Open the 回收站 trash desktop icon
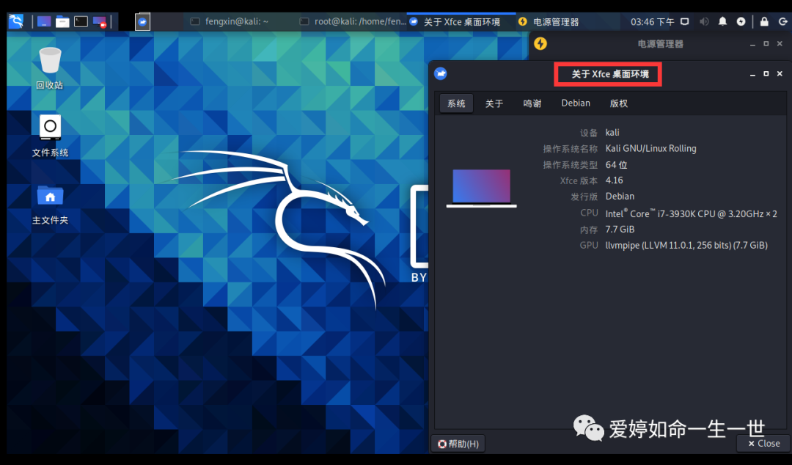The width and height of the screenshot is (792, 465). point(50,68)
